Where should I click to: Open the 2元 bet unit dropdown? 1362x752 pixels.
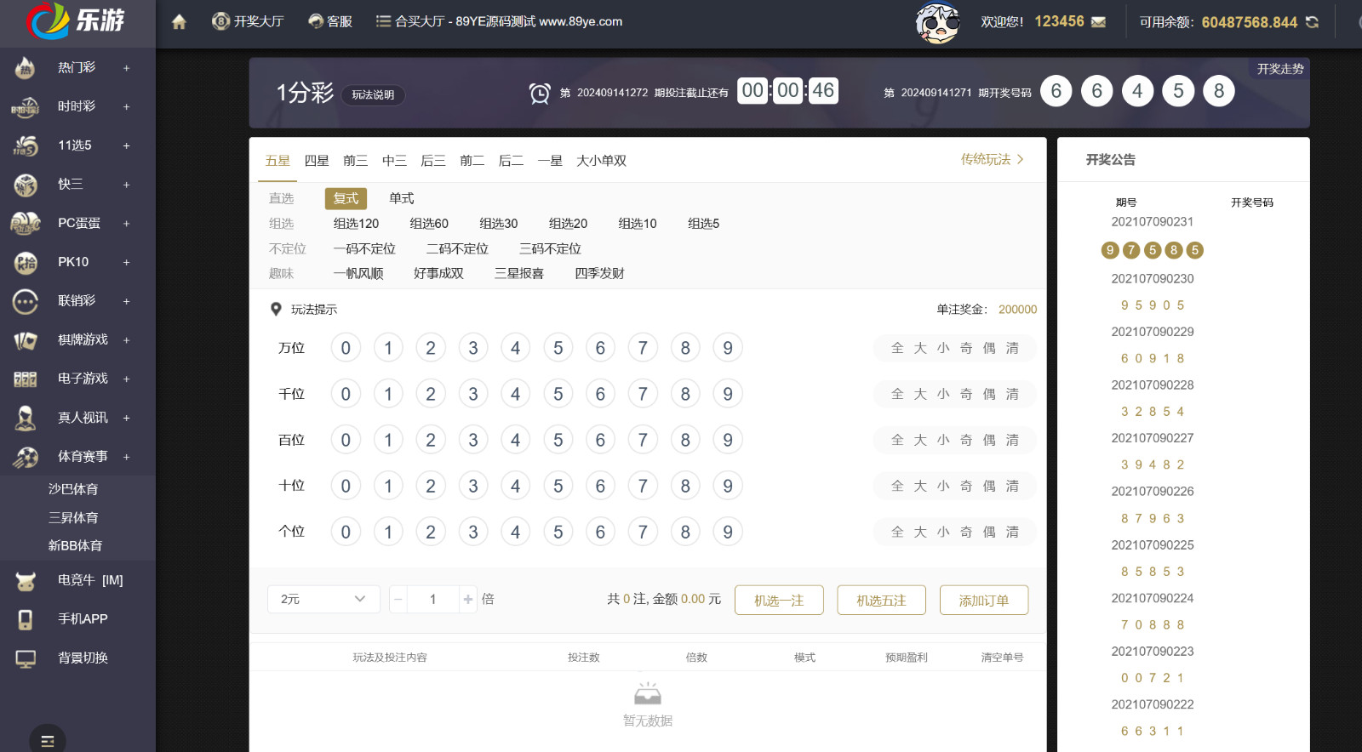[323, 599]
